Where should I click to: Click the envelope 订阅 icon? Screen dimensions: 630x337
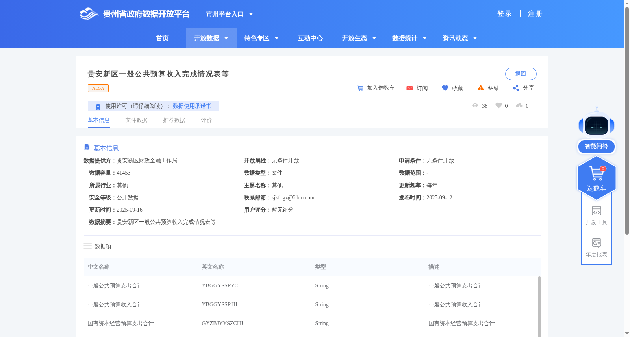pyautogui.click(x=409, y=88)
